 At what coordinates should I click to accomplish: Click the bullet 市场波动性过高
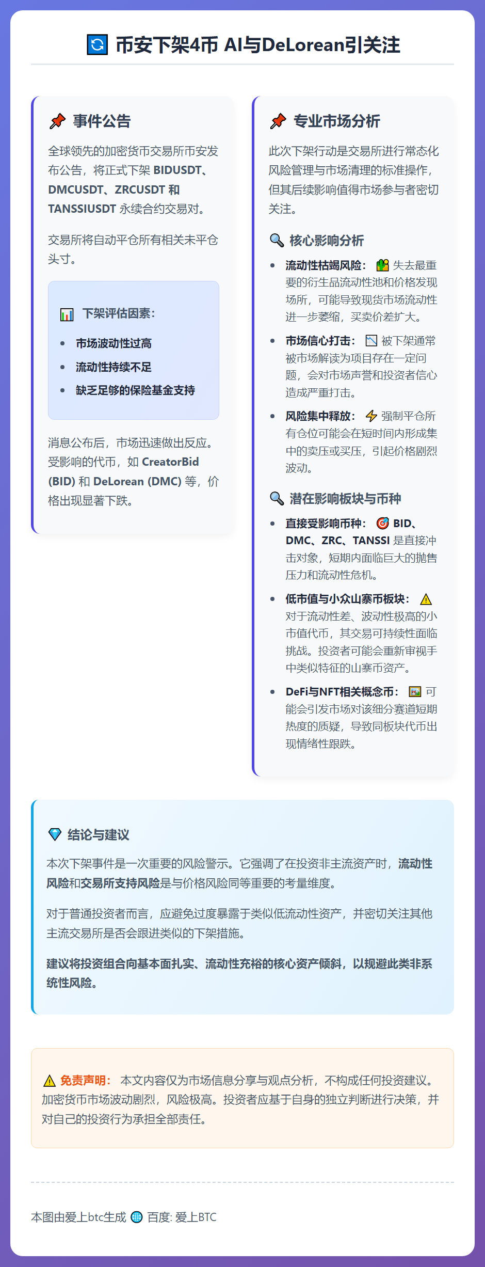[x=114, y=343]
